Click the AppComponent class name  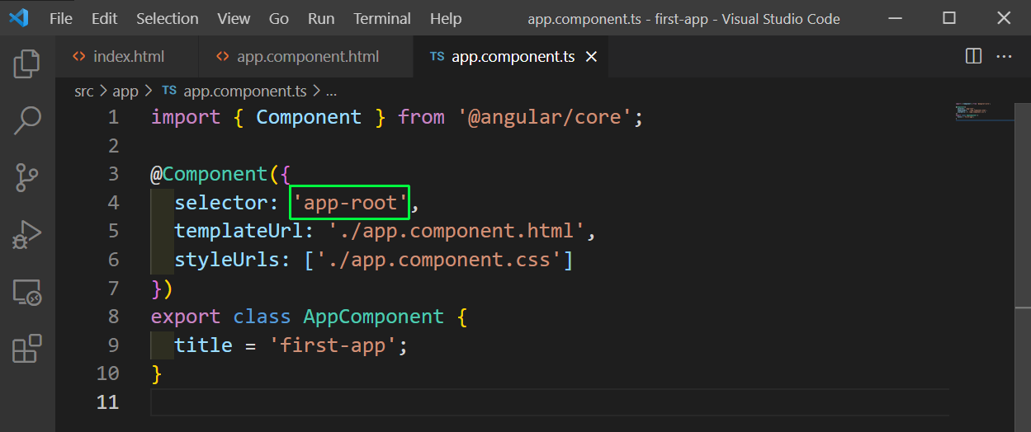(374, 317)
